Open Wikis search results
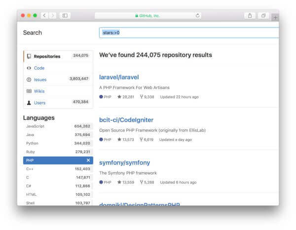Image resolution: width=296 pixels, height=230 pixels. (x=39, y=91)
